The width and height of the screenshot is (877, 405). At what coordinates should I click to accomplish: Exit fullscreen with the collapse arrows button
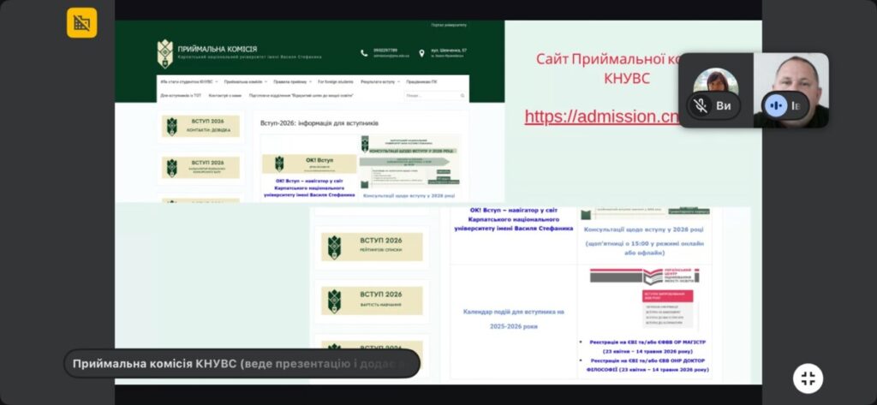click(x=808, y=378)
